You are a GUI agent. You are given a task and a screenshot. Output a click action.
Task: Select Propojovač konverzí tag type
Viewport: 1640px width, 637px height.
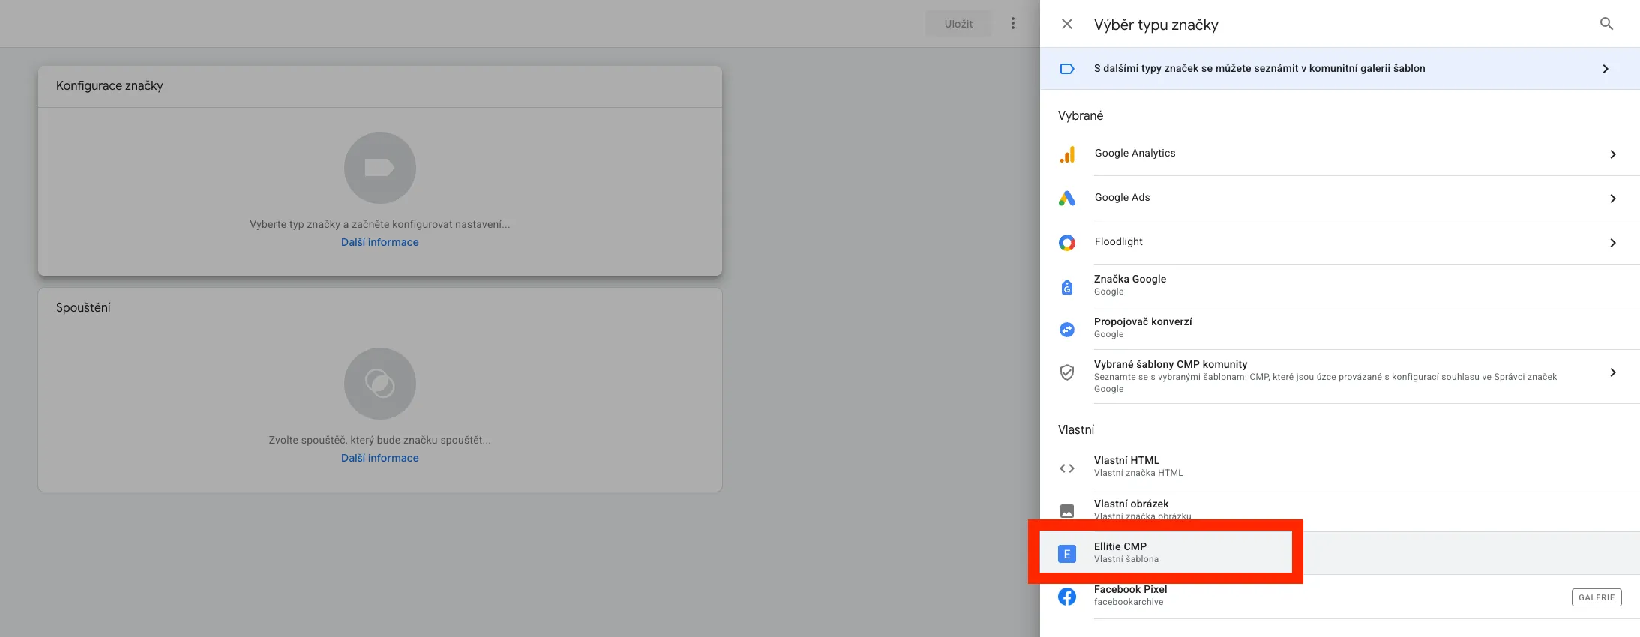1340,328
